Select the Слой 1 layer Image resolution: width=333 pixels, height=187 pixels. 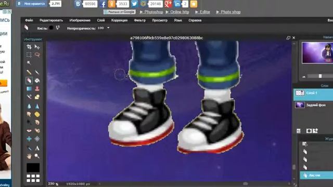(x=313, y=95)
